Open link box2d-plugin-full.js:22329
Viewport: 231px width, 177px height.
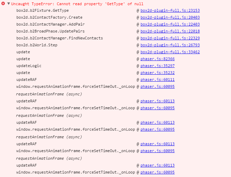pyautogui.click(x=170, y=38)
